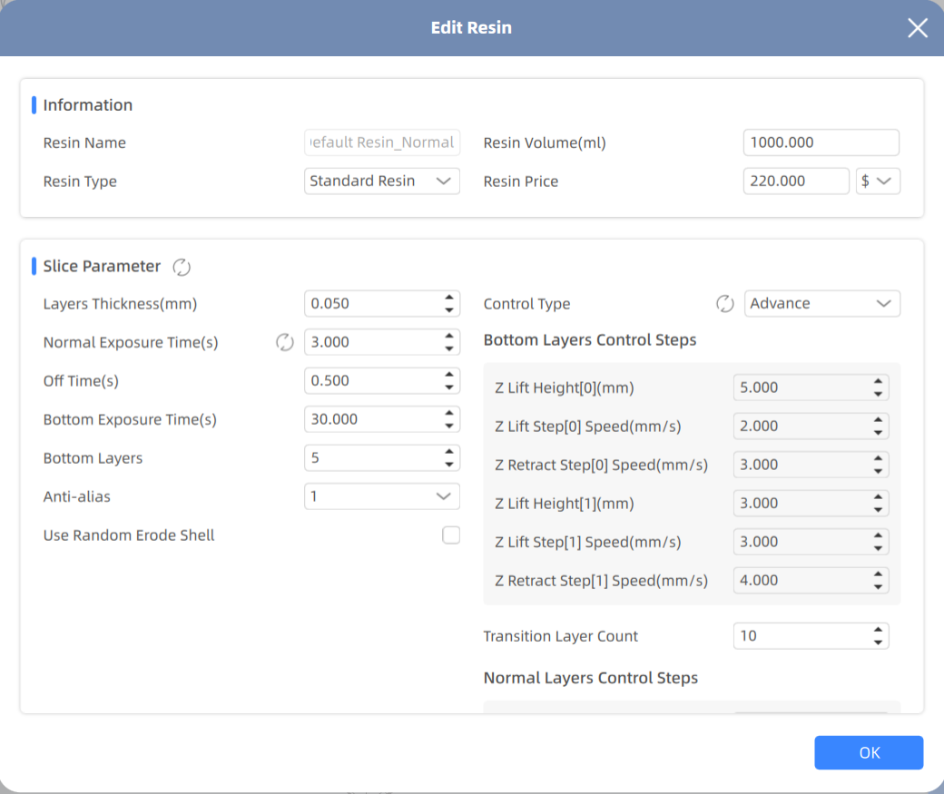Enable Use Random Erode Shell checkbox
Viewport: 944px width, 794px height.
click(451, 535)
